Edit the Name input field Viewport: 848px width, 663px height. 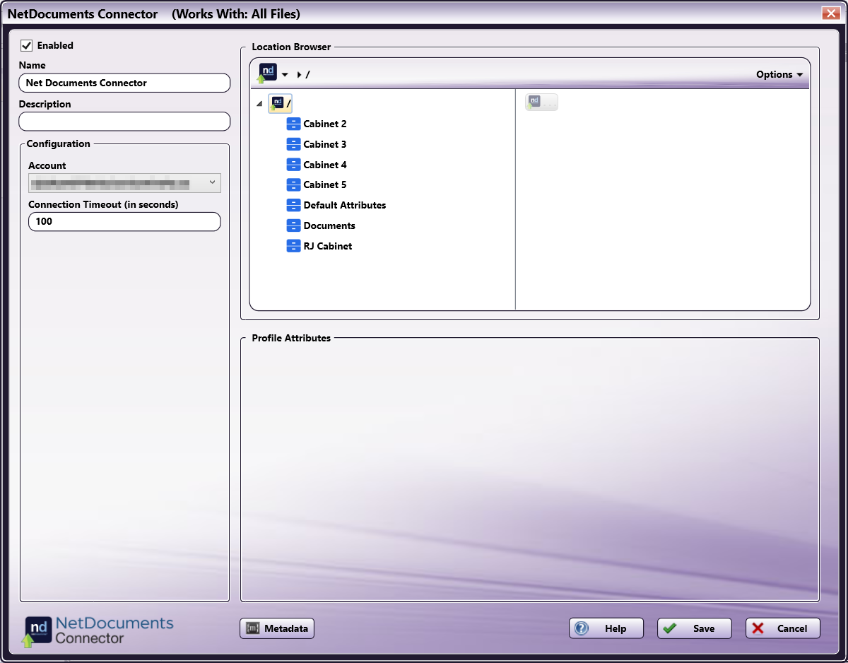[124, 83]
